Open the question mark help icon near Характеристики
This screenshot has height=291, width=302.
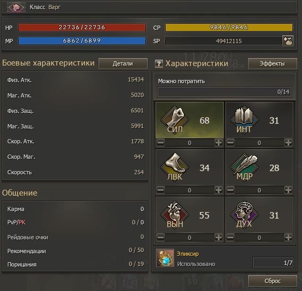(159, 63)
